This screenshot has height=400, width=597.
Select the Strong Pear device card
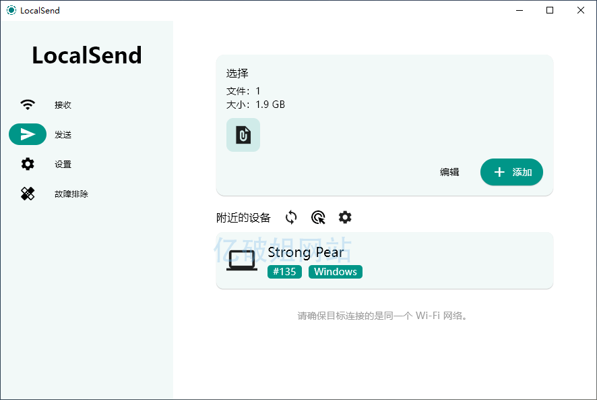384,260
